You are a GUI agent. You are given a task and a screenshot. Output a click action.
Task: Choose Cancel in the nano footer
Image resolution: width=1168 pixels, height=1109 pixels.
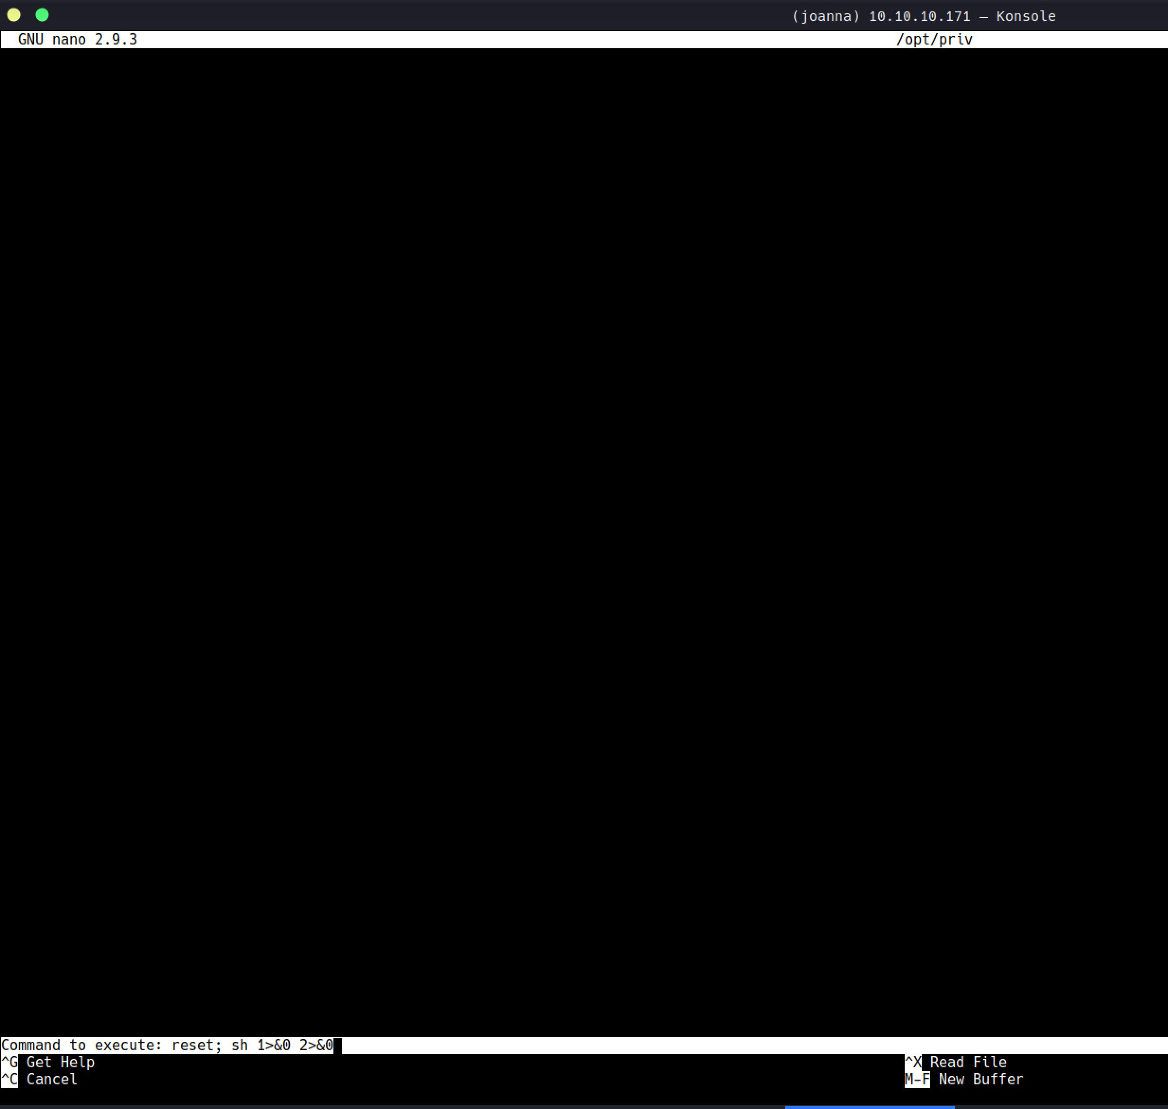(52, 1080)
